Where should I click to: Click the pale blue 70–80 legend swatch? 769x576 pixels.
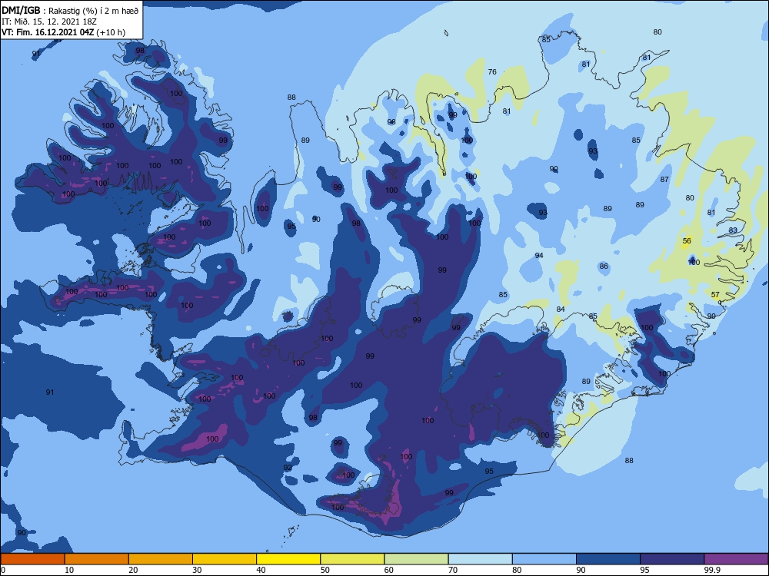tap(480, 559)
